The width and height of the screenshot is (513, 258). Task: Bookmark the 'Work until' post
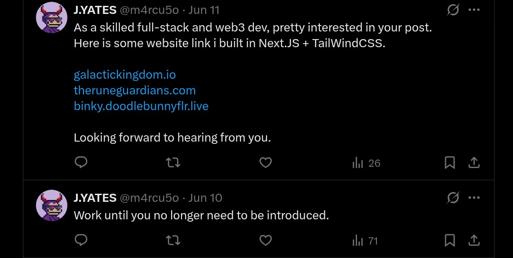(x=450, y=240)
